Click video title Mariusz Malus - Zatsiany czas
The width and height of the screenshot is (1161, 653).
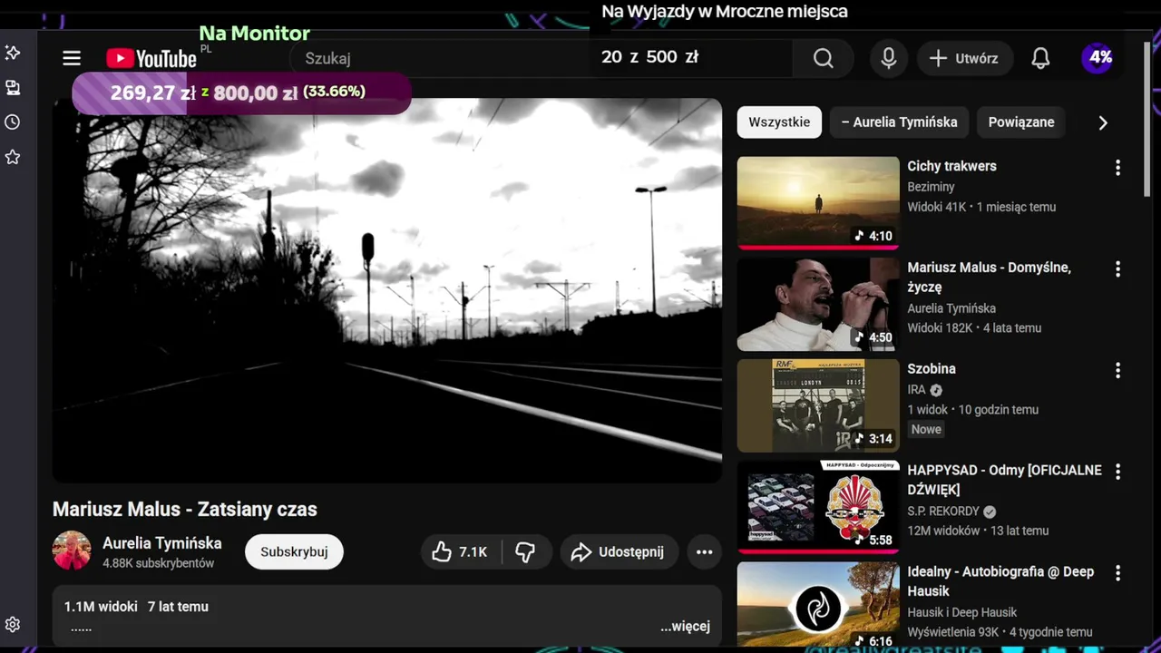[185, 509]
